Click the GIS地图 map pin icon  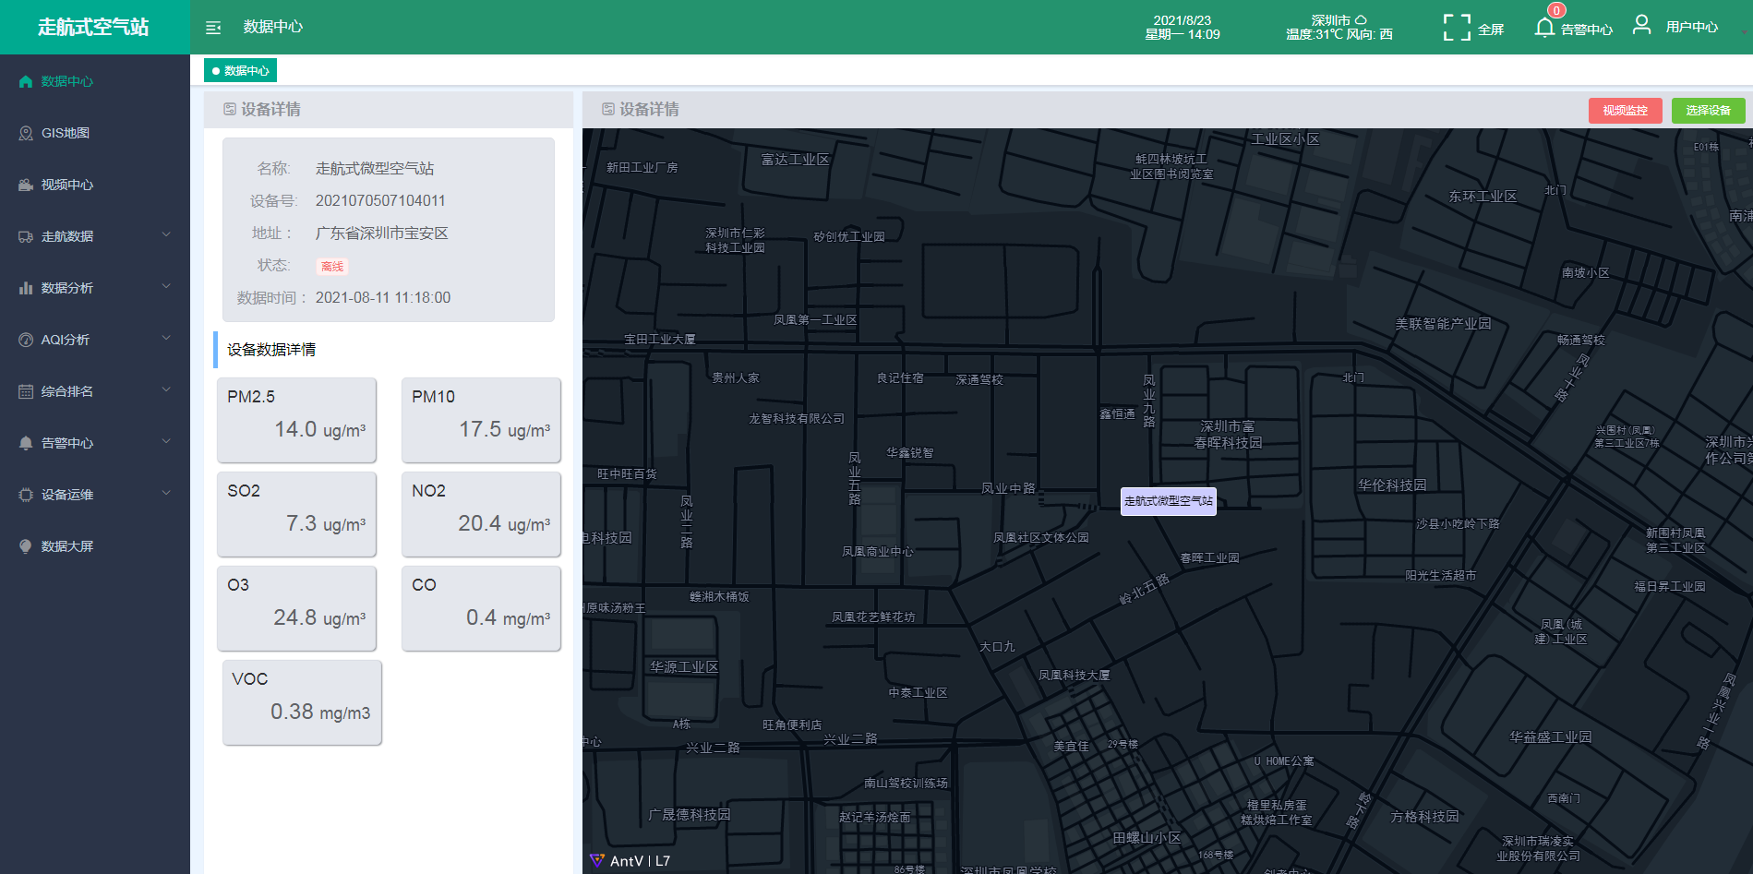[26, 133]
